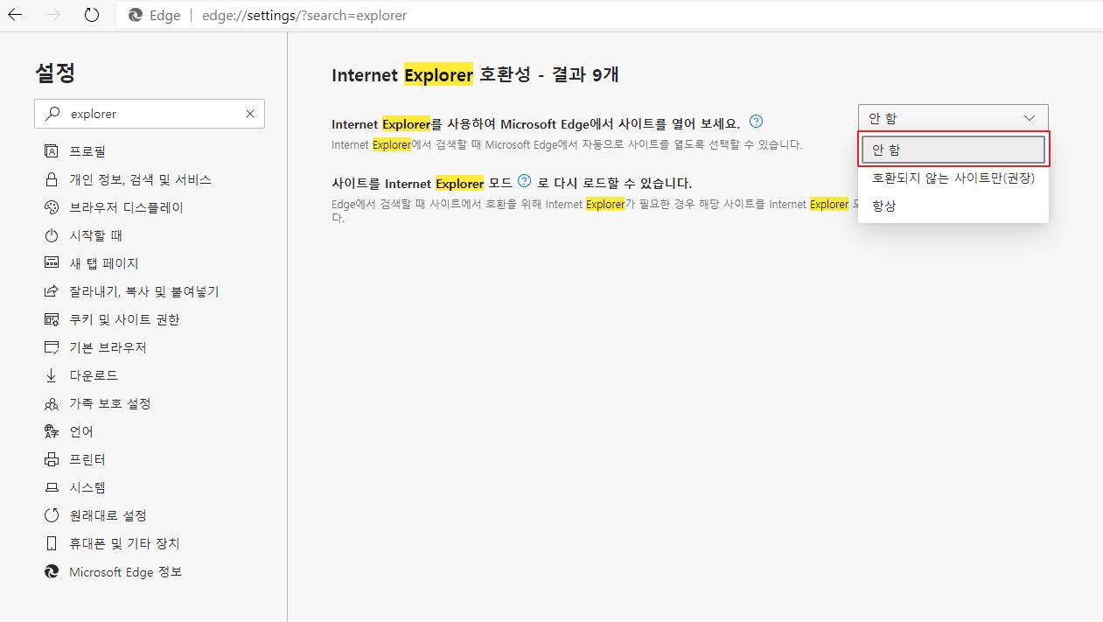Click the lock icon for 개인 정보
Screen dimensions: 1103x622
pos(51,179)
